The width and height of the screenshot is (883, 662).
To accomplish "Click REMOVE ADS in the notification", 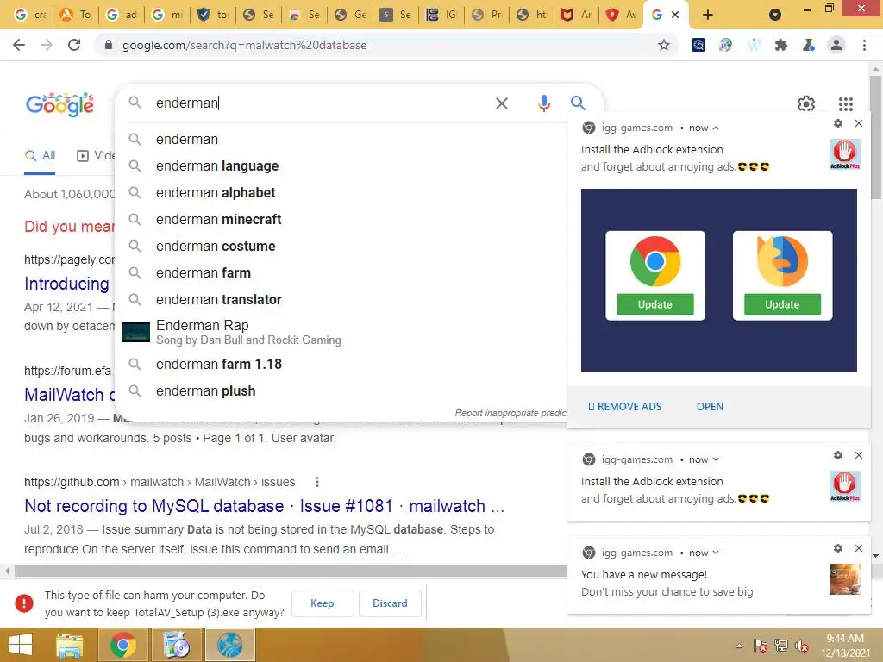I will point(624,407).
